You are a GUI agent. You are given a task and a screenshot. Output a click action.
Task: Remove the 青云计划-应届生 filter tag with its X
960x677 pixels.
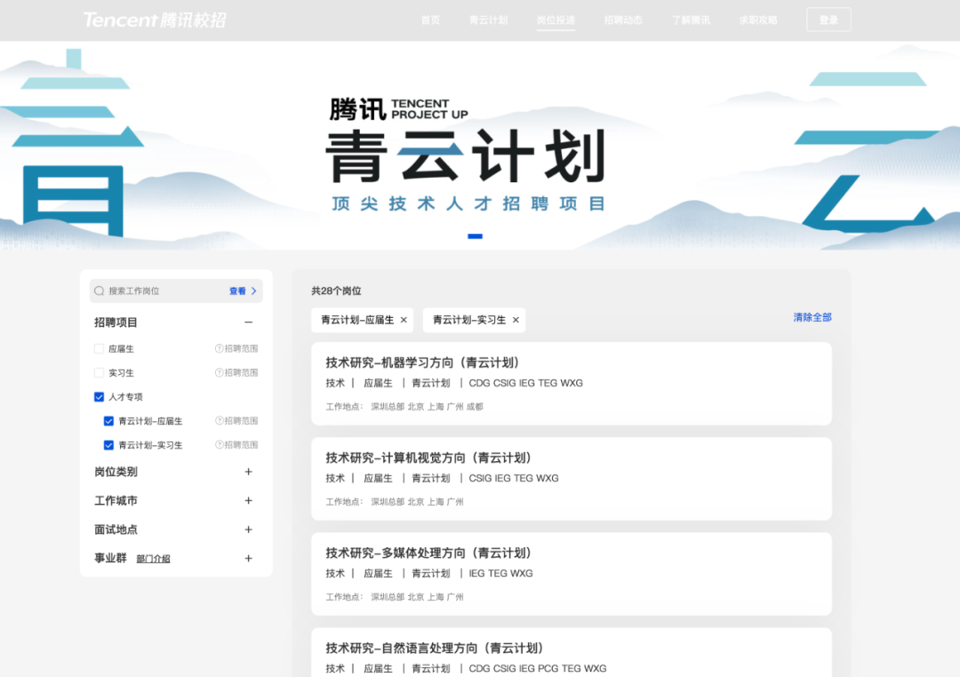click(404, 320)
